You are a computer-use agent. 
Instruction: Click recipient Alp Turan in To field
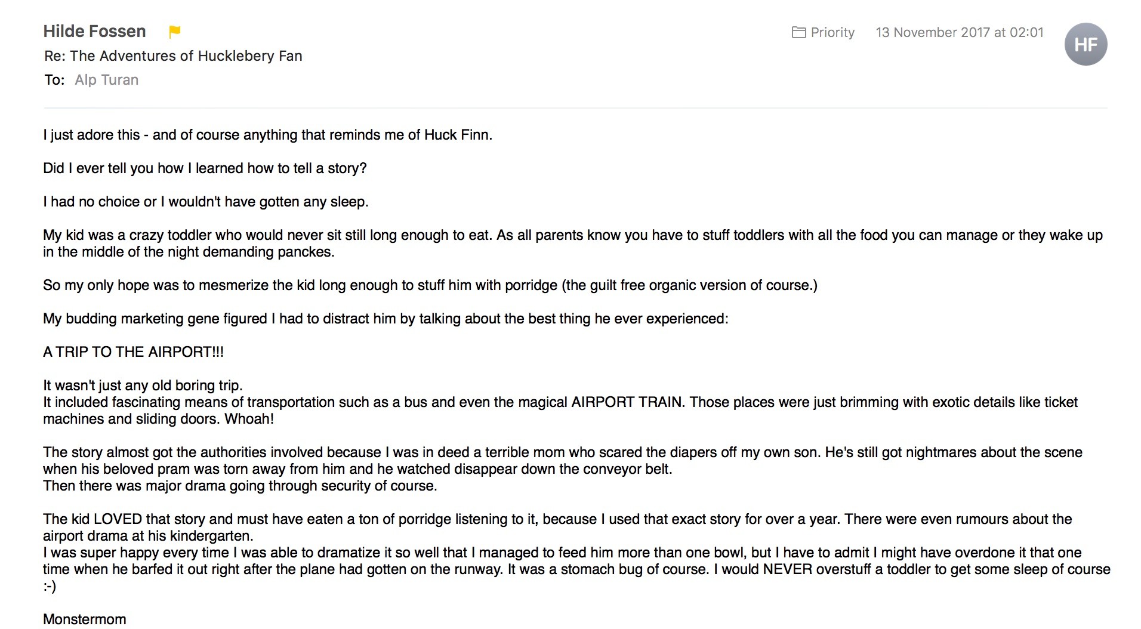coord(107,80)
